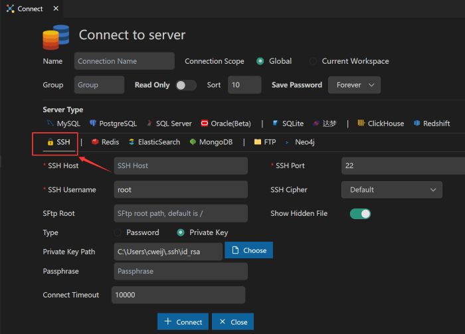Toggle the Read Only switch
This screenshot has height=334, width=465.
coord(185,85)
